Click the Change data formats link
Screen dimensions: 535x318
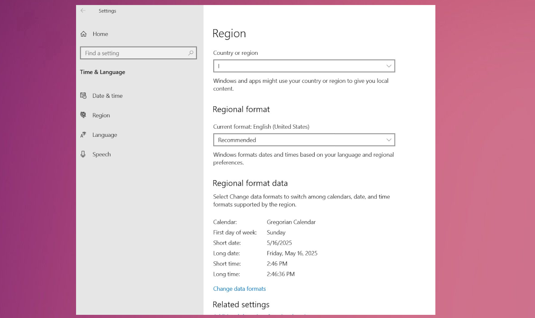coord(239,289)
